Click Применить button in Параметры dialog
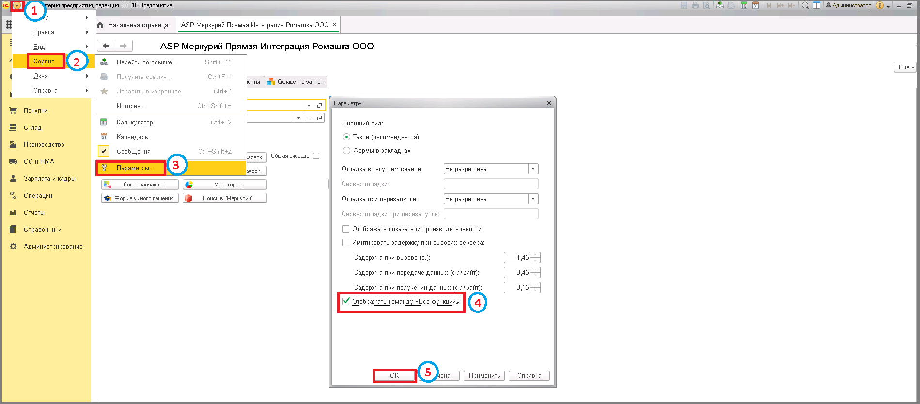Image resolution: width=920 pixels, height=404 pixels. click(484, 375)
